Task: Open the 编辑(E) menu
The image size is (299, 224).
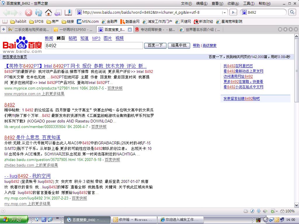Action: (202, 3)
